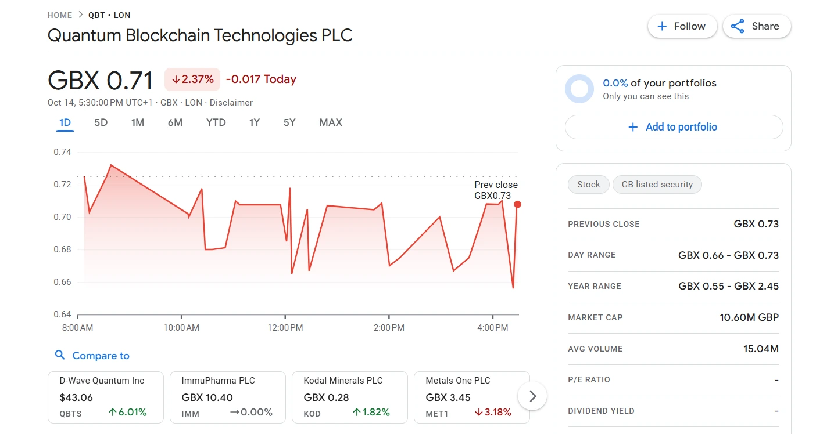Click the Follow plus icon
The height and width of the screenshot is (434, 834).
[661, 26]
